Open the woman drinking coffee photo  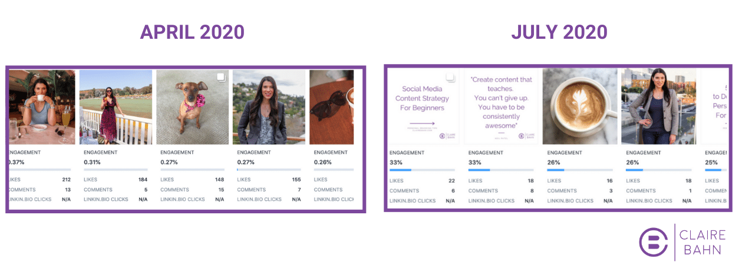click(x=41, y=107)
